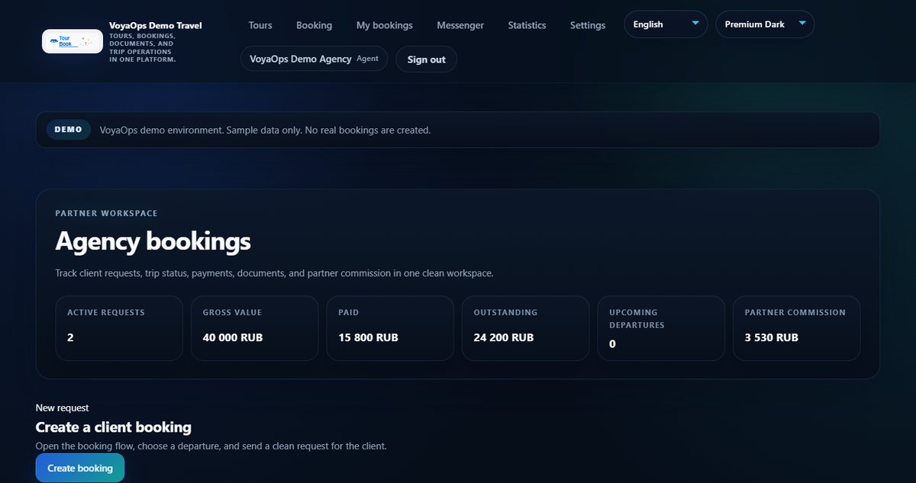The image size is (916, 483).
Task: Click the Create booking button
Action: pos(80,468)
